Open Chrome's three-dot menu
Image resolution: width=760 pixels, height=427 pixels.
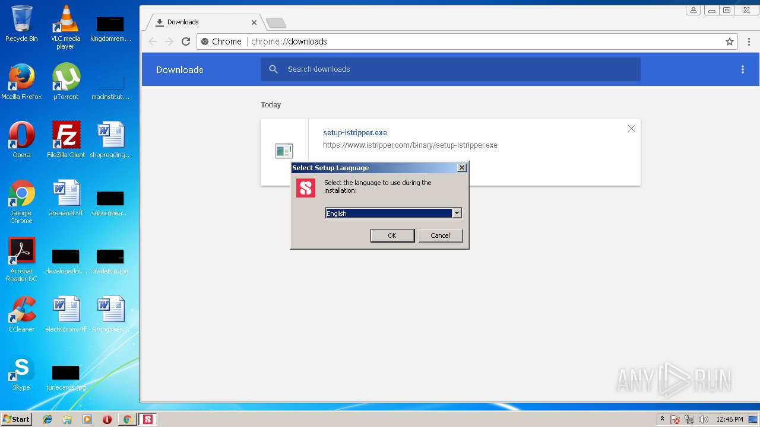tap(749, 42)
